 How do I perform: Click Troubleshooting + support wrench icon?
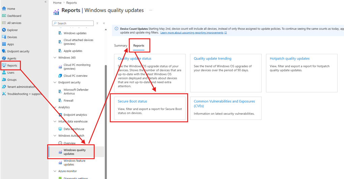(x=4, y=94)
